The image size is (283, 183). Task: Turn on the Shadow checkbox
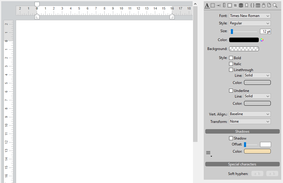point(231,138)
